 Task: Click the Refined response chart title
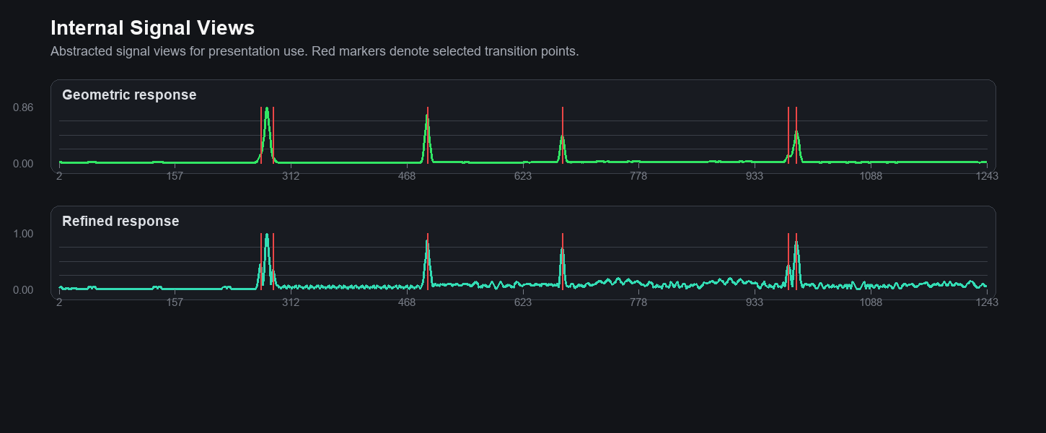[x=120, y=222]
